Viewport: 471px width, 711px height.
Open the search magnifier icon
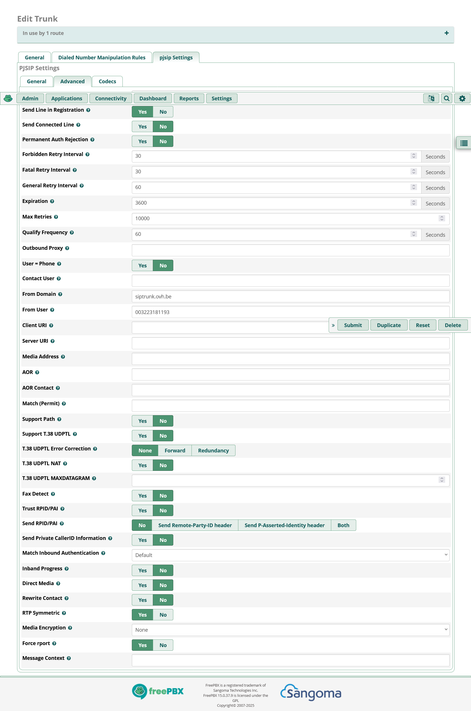447,98
